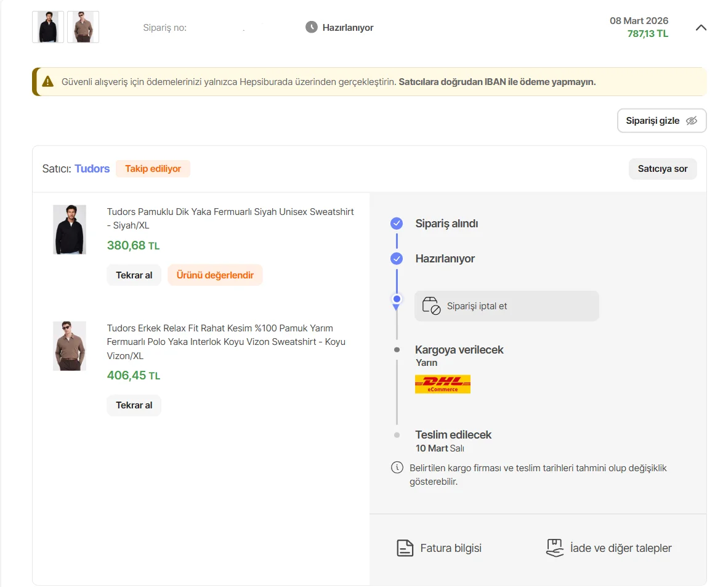The height and width of the screenshot is (587, 723).
Task: Click the Sipariş alındı checkmark step
Action: (397, 224)
